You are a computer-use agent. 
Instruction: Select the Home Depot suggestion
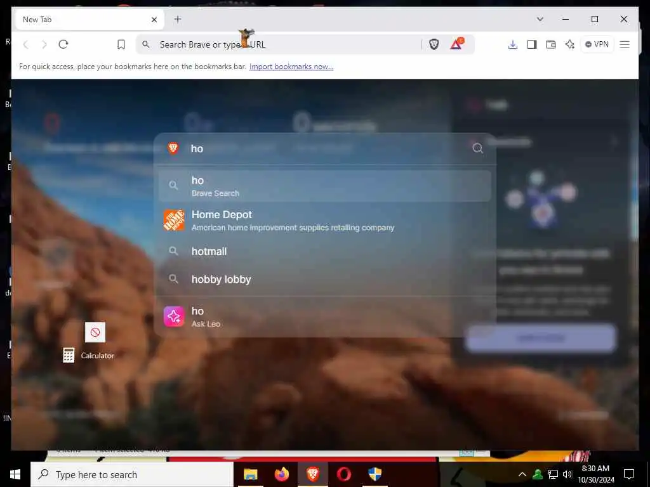coord(324,220)
